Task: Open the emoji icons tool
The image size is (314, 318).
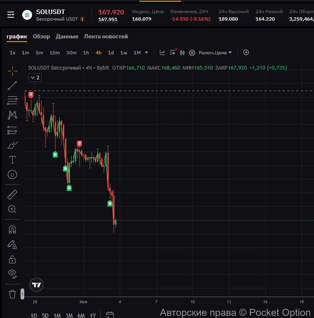Action: [12, 174]
